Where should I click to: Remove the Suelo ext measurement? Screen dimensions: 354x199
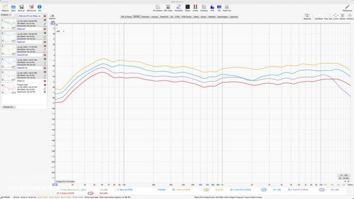point(45,42)
